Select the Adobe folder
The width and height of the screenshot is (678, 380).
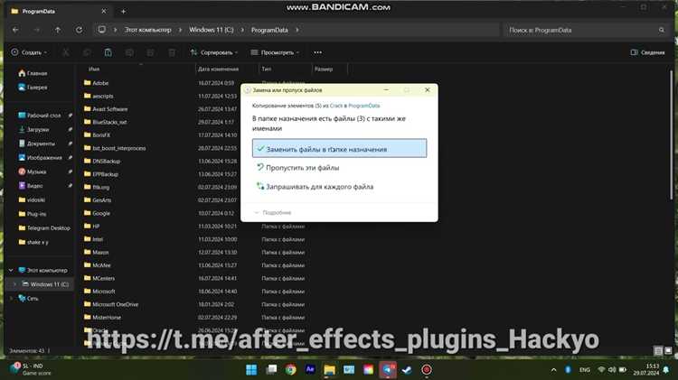(x=97, y=83)
